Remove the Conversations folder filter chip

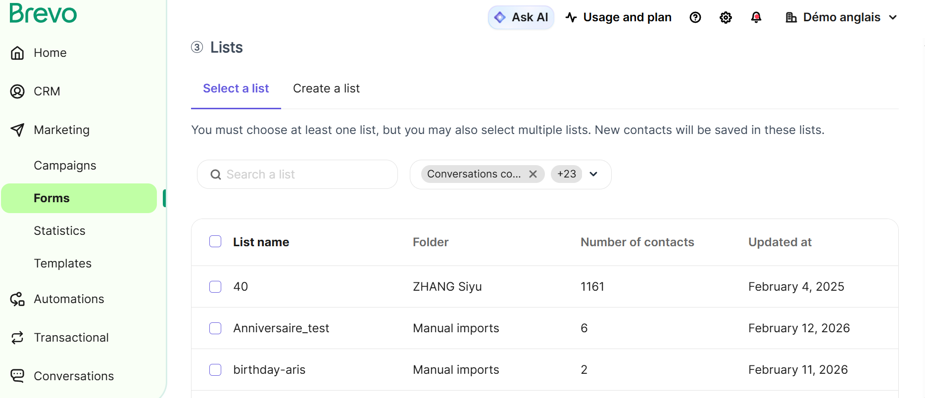click(533, 174)
